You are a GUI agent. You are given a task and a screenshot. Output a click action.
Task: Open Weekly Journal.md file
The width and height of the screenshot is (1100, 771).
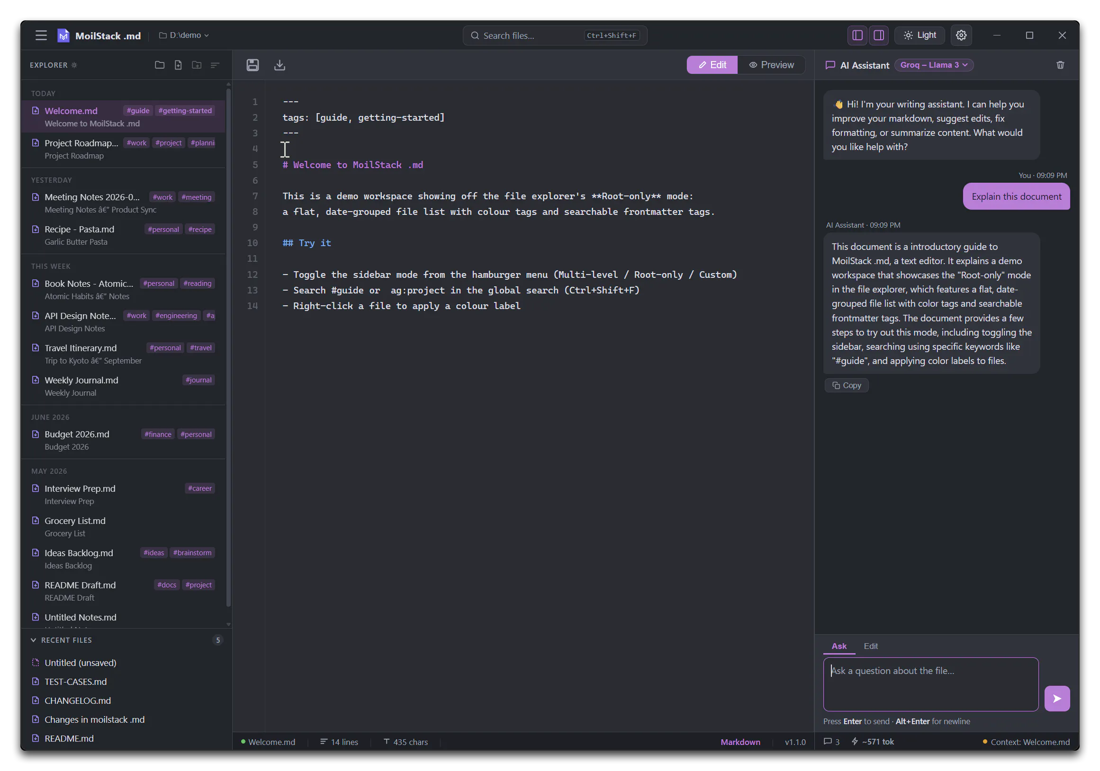click(123, 386)
